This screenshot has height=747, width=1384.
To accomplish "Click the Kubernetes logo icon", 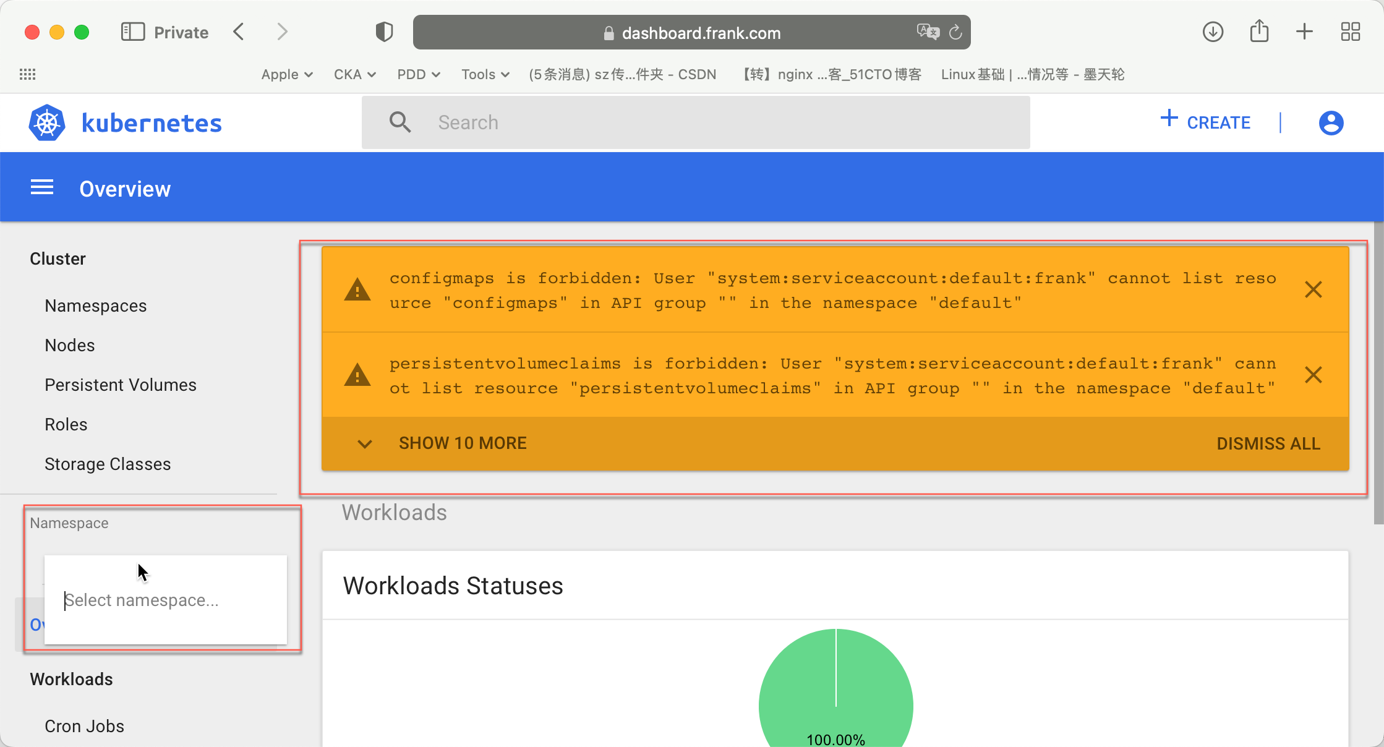I will point(47,122).
